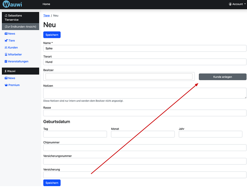Follow the Tiere breadcrumb link
The height and width of the screenshot is (188, 247).
tap(46, 15)
